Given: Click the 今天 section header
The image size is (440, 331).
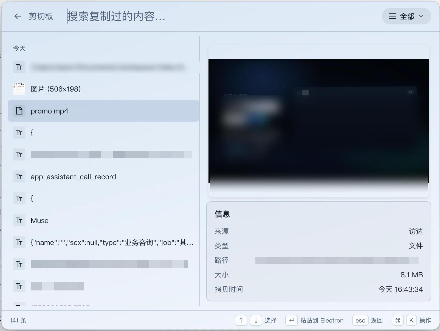Looking at the screenshot, I should click(19, 48).
